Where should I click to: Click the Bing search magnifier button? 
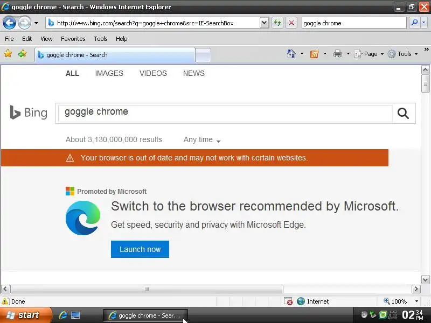pyautogui.click(x=403, y=113)
